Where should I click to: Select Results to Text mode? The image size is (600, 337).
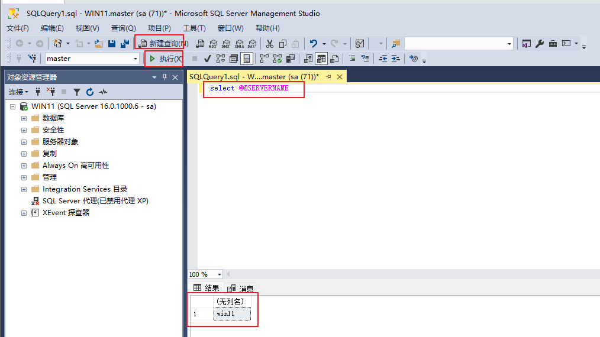[308, 59]
